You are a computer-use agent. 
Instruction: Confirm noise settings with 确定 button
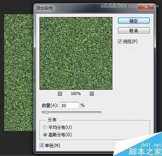(x=134, y=21)
